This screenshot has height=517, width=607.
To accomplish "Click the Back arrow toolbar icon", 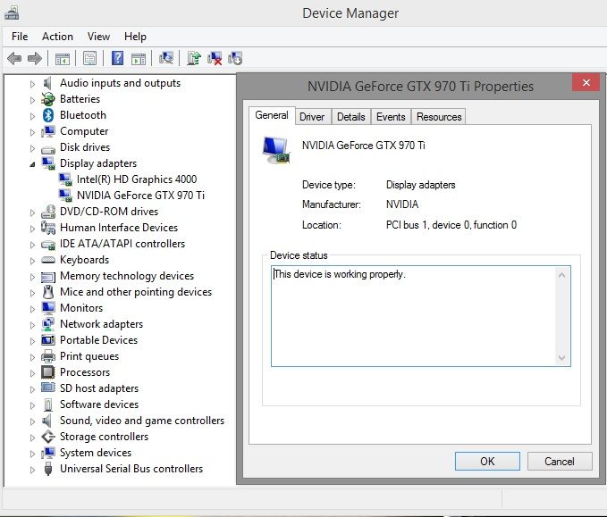I will tap(14, 59).
